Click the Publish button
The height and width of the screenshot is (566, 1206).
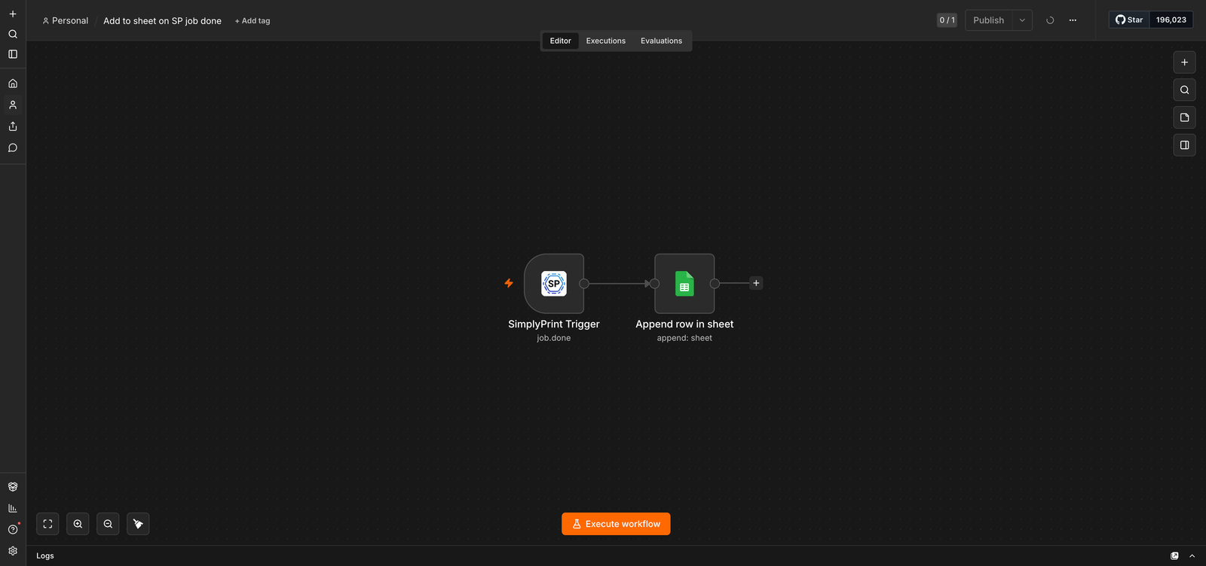988,20
